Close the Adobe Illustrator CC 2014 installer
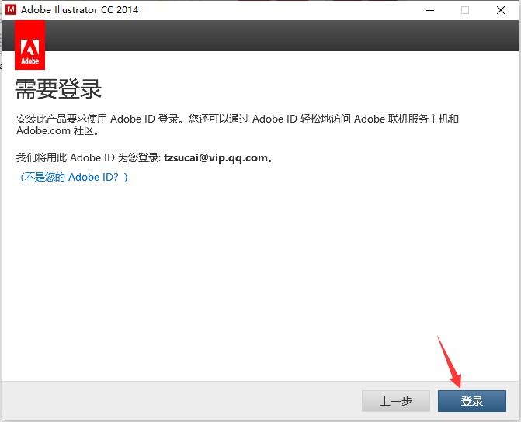This screenshot has width=521, height=422. (501, 10)
